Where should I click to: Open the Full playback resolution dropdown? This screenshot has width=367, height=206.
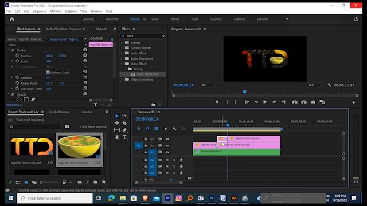(x=316, y=85)
